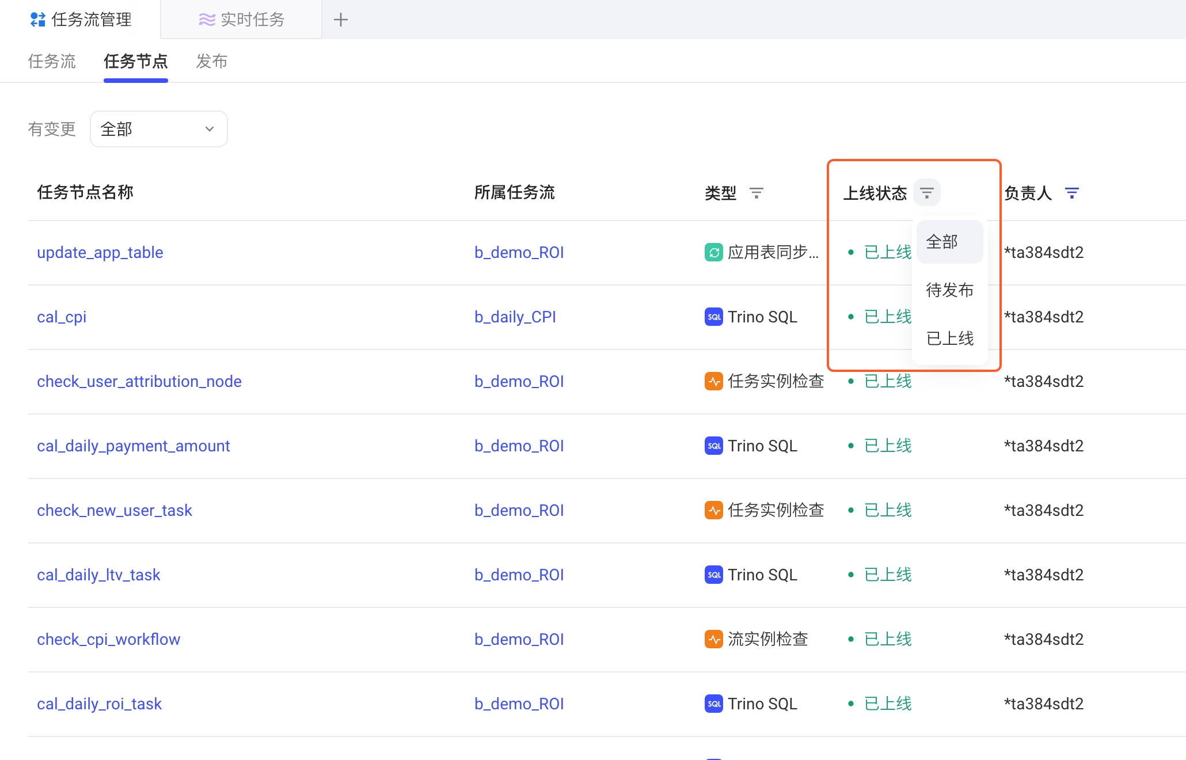Click the 任务流管理 tab icon

(38, 20)
